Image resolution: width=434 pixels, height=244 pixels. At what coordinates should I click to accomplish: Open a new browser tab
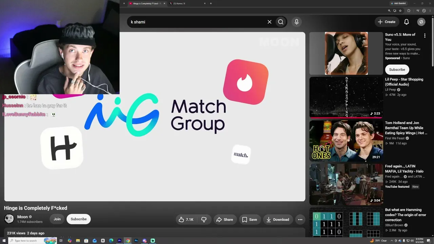tap(211, 3)
